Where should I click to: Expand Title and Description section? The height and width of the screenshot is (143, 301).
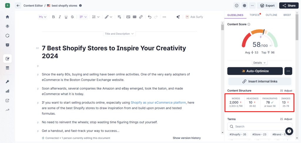119,34
